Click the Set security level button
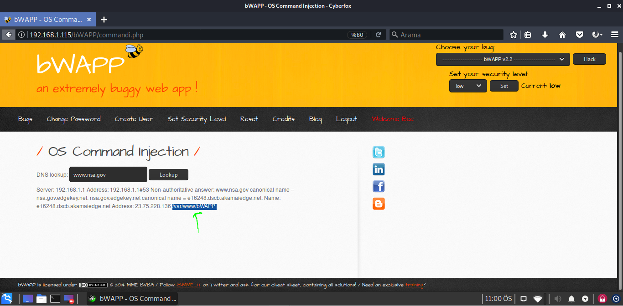The height and width of the screenshot is (306, 623). point(504,86)
